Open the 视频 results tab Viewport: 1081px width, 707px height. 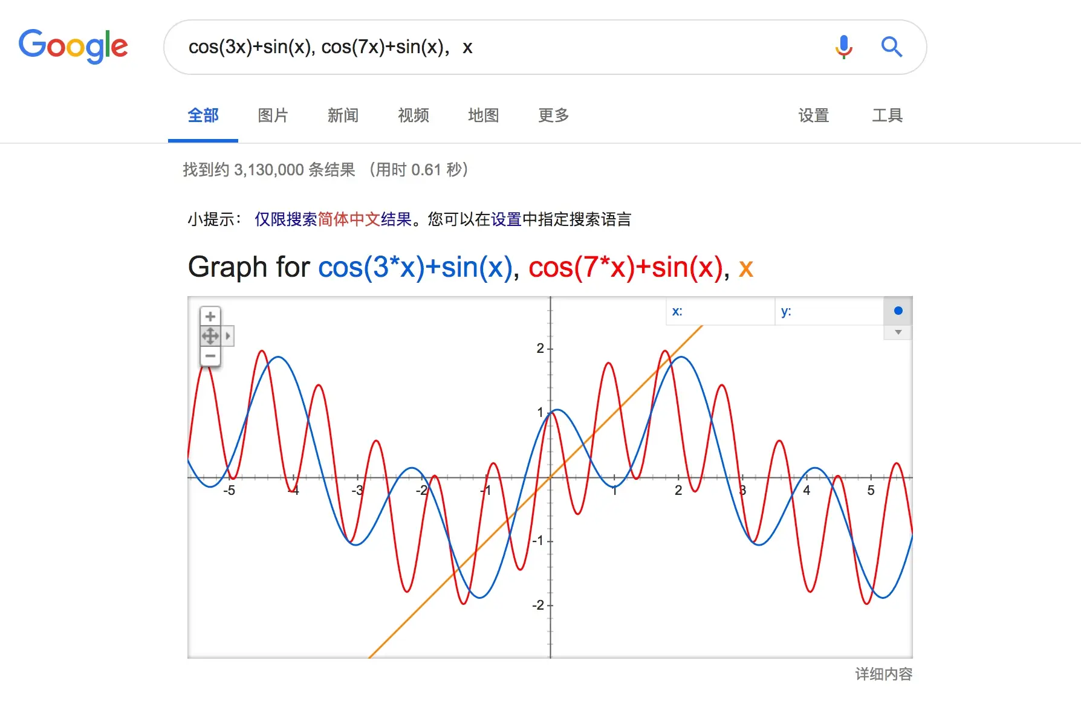[x=413, y=115]
